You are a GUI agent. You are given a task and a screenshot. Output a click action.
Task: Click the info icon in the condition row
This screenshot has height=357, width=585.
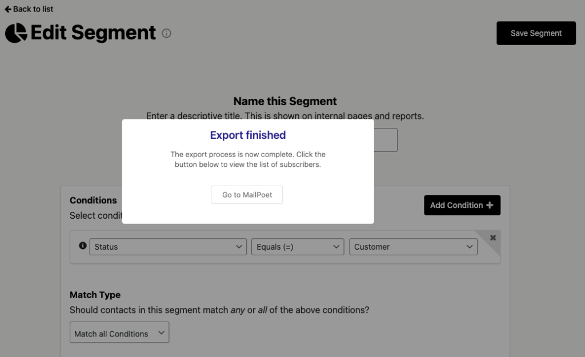point(82,246)
